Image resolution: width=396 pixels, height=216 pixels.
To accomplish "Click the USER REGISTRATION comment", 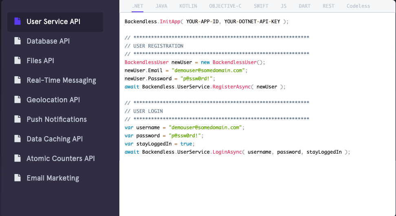I will 154,46.
